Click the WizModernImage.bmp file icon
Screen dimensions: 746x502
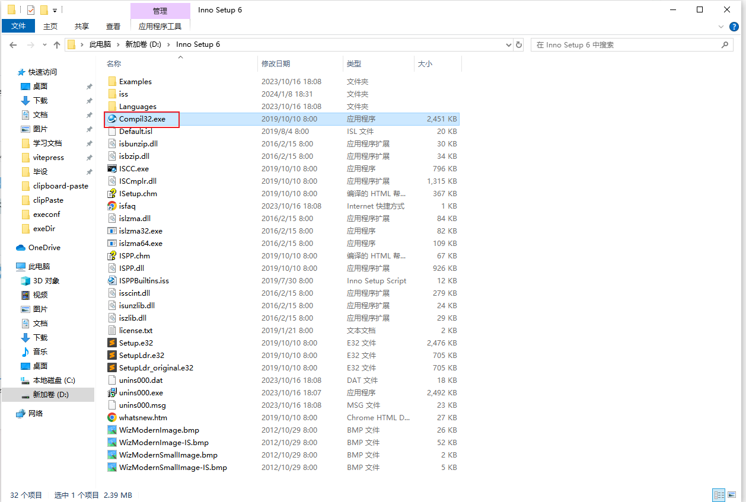pos(112,430)
